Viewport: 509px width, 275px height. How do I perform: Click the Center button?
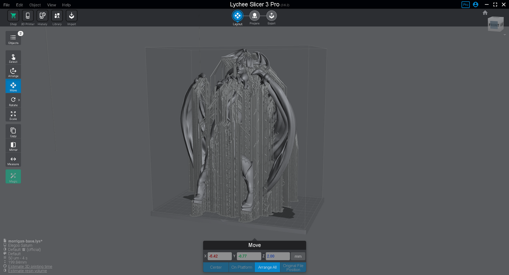[x=216, y=267]
